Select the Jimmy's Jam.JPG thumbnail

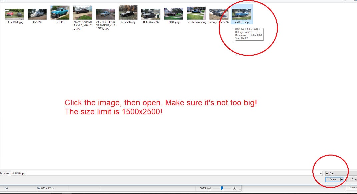pos(219,14)
